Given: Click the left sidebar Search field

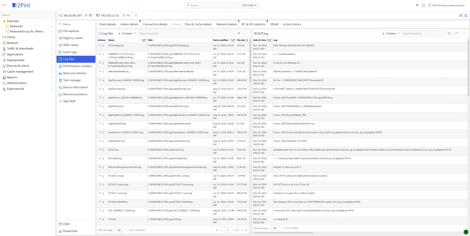Looking at the screenshot, I should (x=27, y=15).
